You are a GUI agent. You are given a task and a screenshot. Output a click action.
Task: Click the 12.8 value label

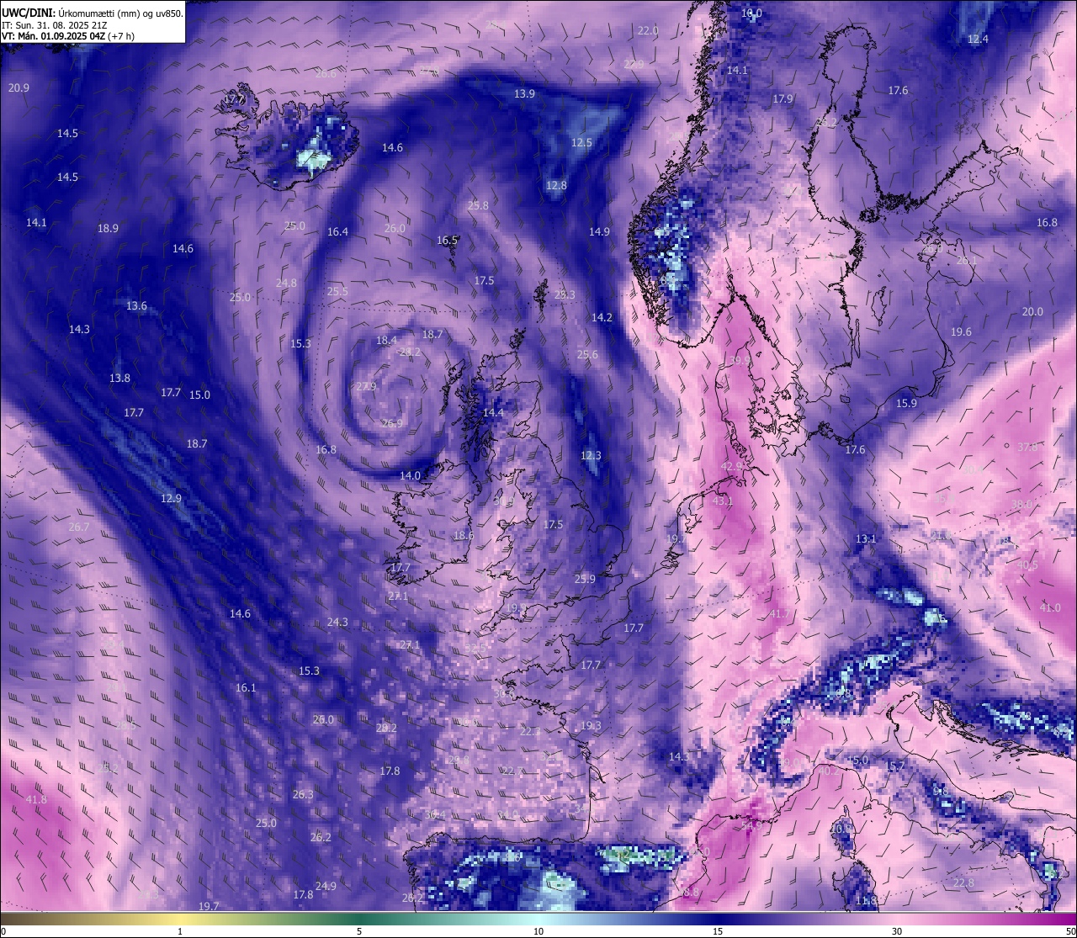click(556, 185)
